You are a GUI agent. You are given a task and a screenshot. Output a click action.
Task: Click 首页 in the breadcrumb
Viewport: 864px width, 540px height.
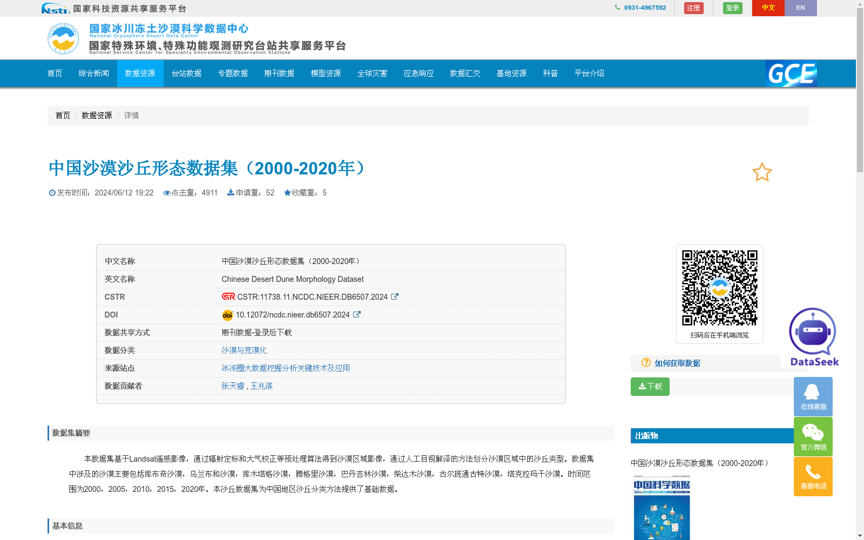pos(63,116)
